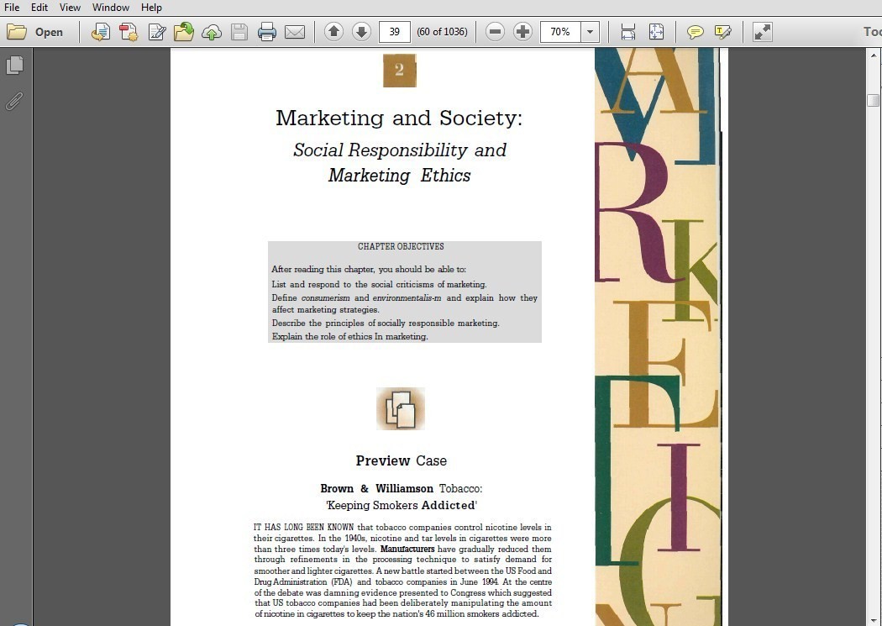Go to next page arrow

(361, 31)
